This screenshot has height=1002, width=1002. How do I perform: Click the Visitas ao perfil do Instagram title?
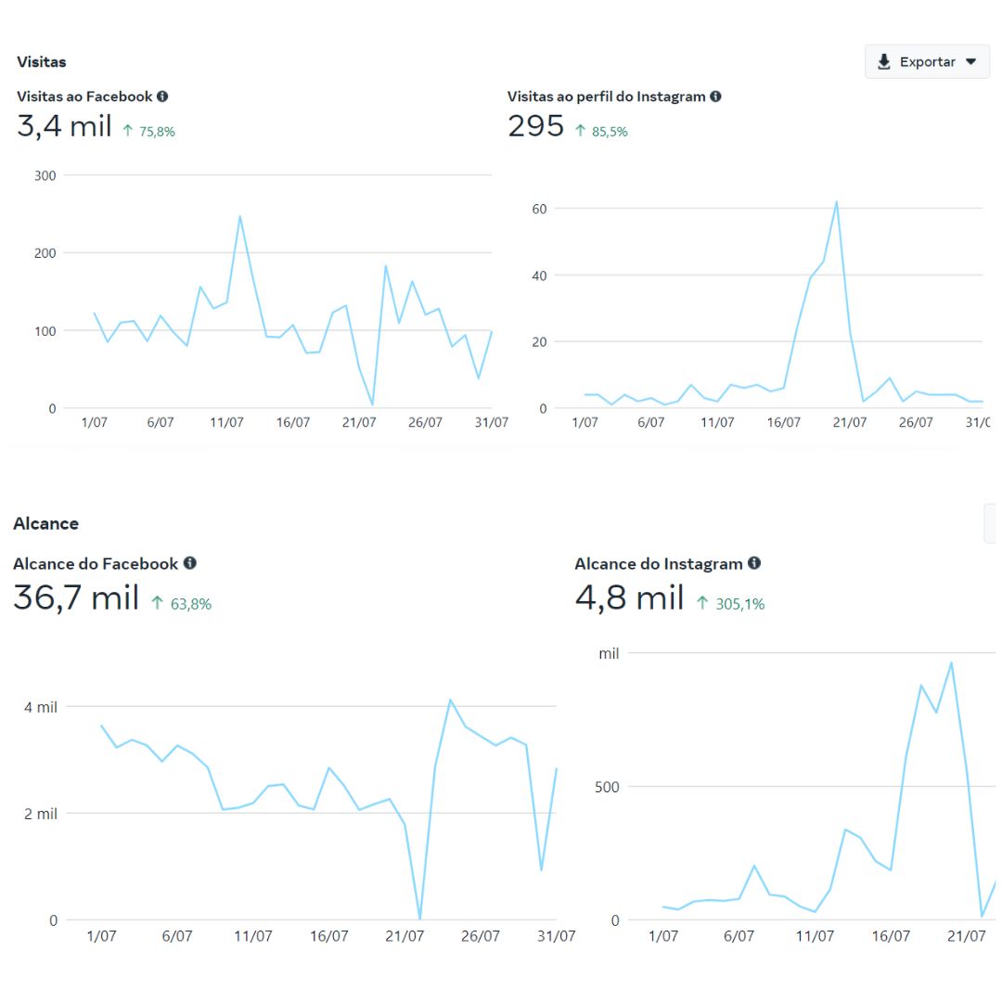(607, 96)
